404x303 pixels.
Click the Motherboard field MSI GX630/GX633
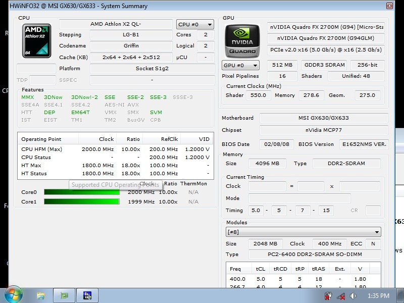(x=324, y=118)
